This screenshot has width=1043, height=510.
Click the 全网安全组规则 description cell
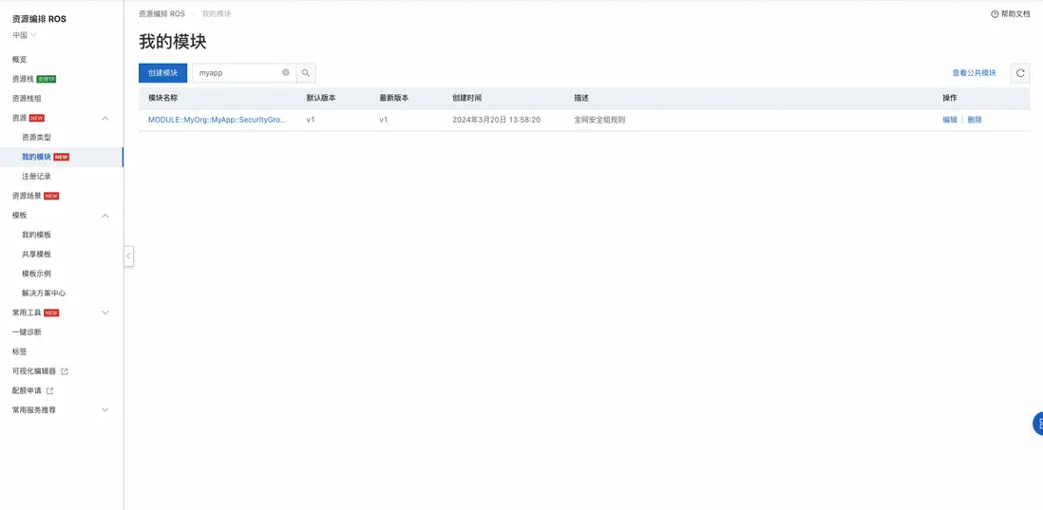click(x=599, y=121)
